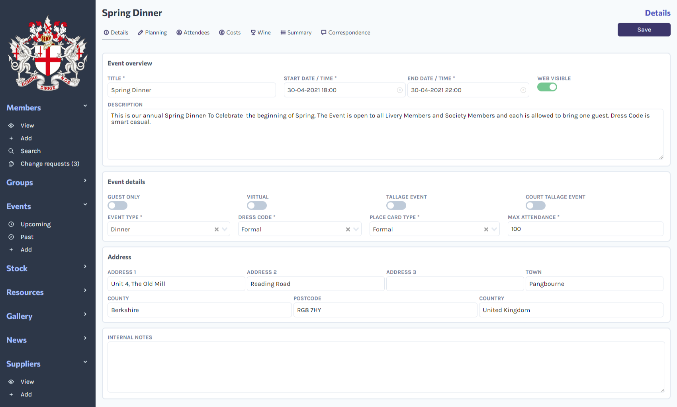
Task: Open the Event Type dropdown
Action: (x=225, y=229)
